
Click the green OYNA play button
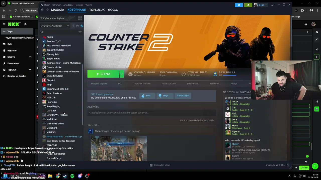coord(103,74)
